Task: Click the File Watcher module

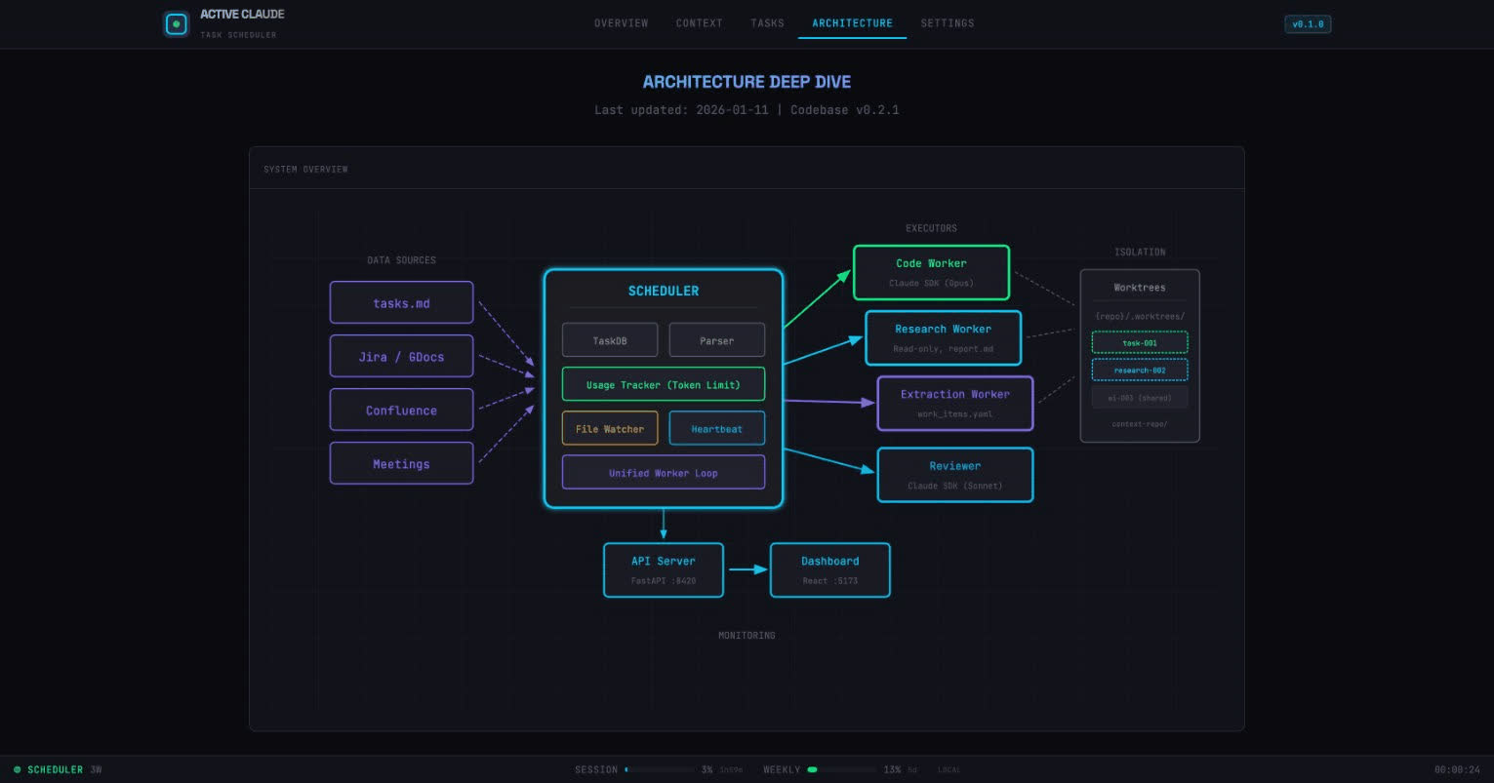Action: 609,428
